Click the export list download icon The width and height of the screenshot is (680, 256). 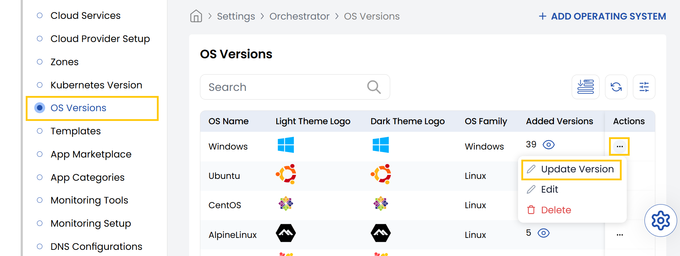coord(585,87)
